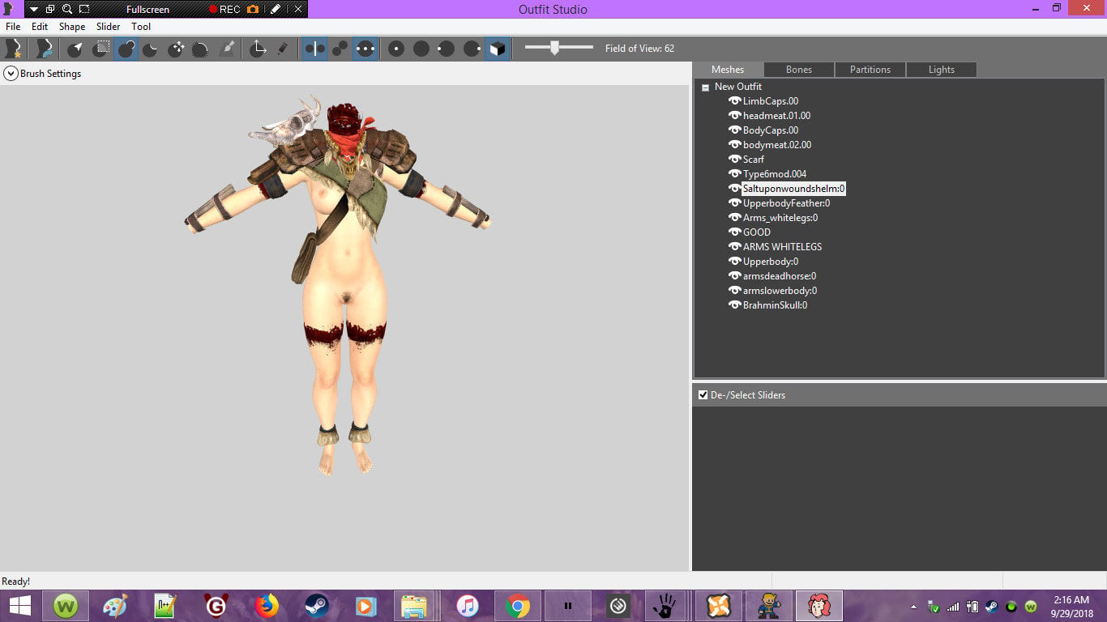The height and width of the screenshot is (622, 1107).
Task: Open the Edit menu
Action: [40, 27]
